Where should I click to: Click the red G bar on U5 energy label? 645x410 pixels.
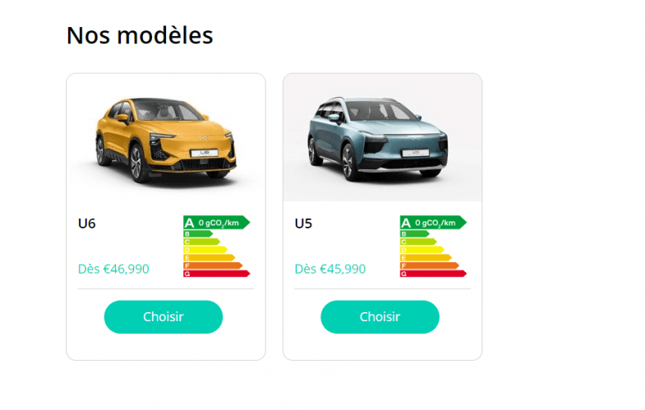432,274
